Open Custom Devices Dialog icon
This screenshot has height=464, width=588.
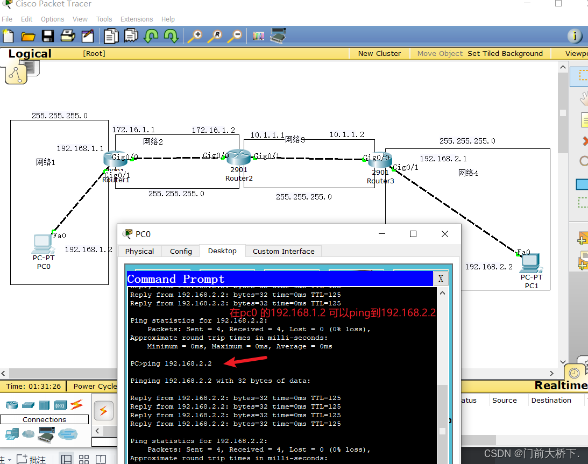278,35
